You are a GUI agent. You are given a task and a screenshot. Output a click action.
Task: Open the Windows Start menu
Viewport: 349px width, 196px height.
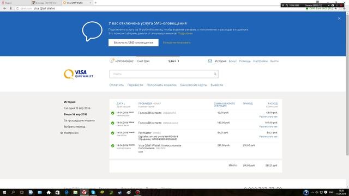[x=4, y=192]
